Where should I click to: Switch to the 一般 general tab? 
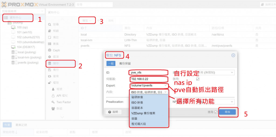111,64
